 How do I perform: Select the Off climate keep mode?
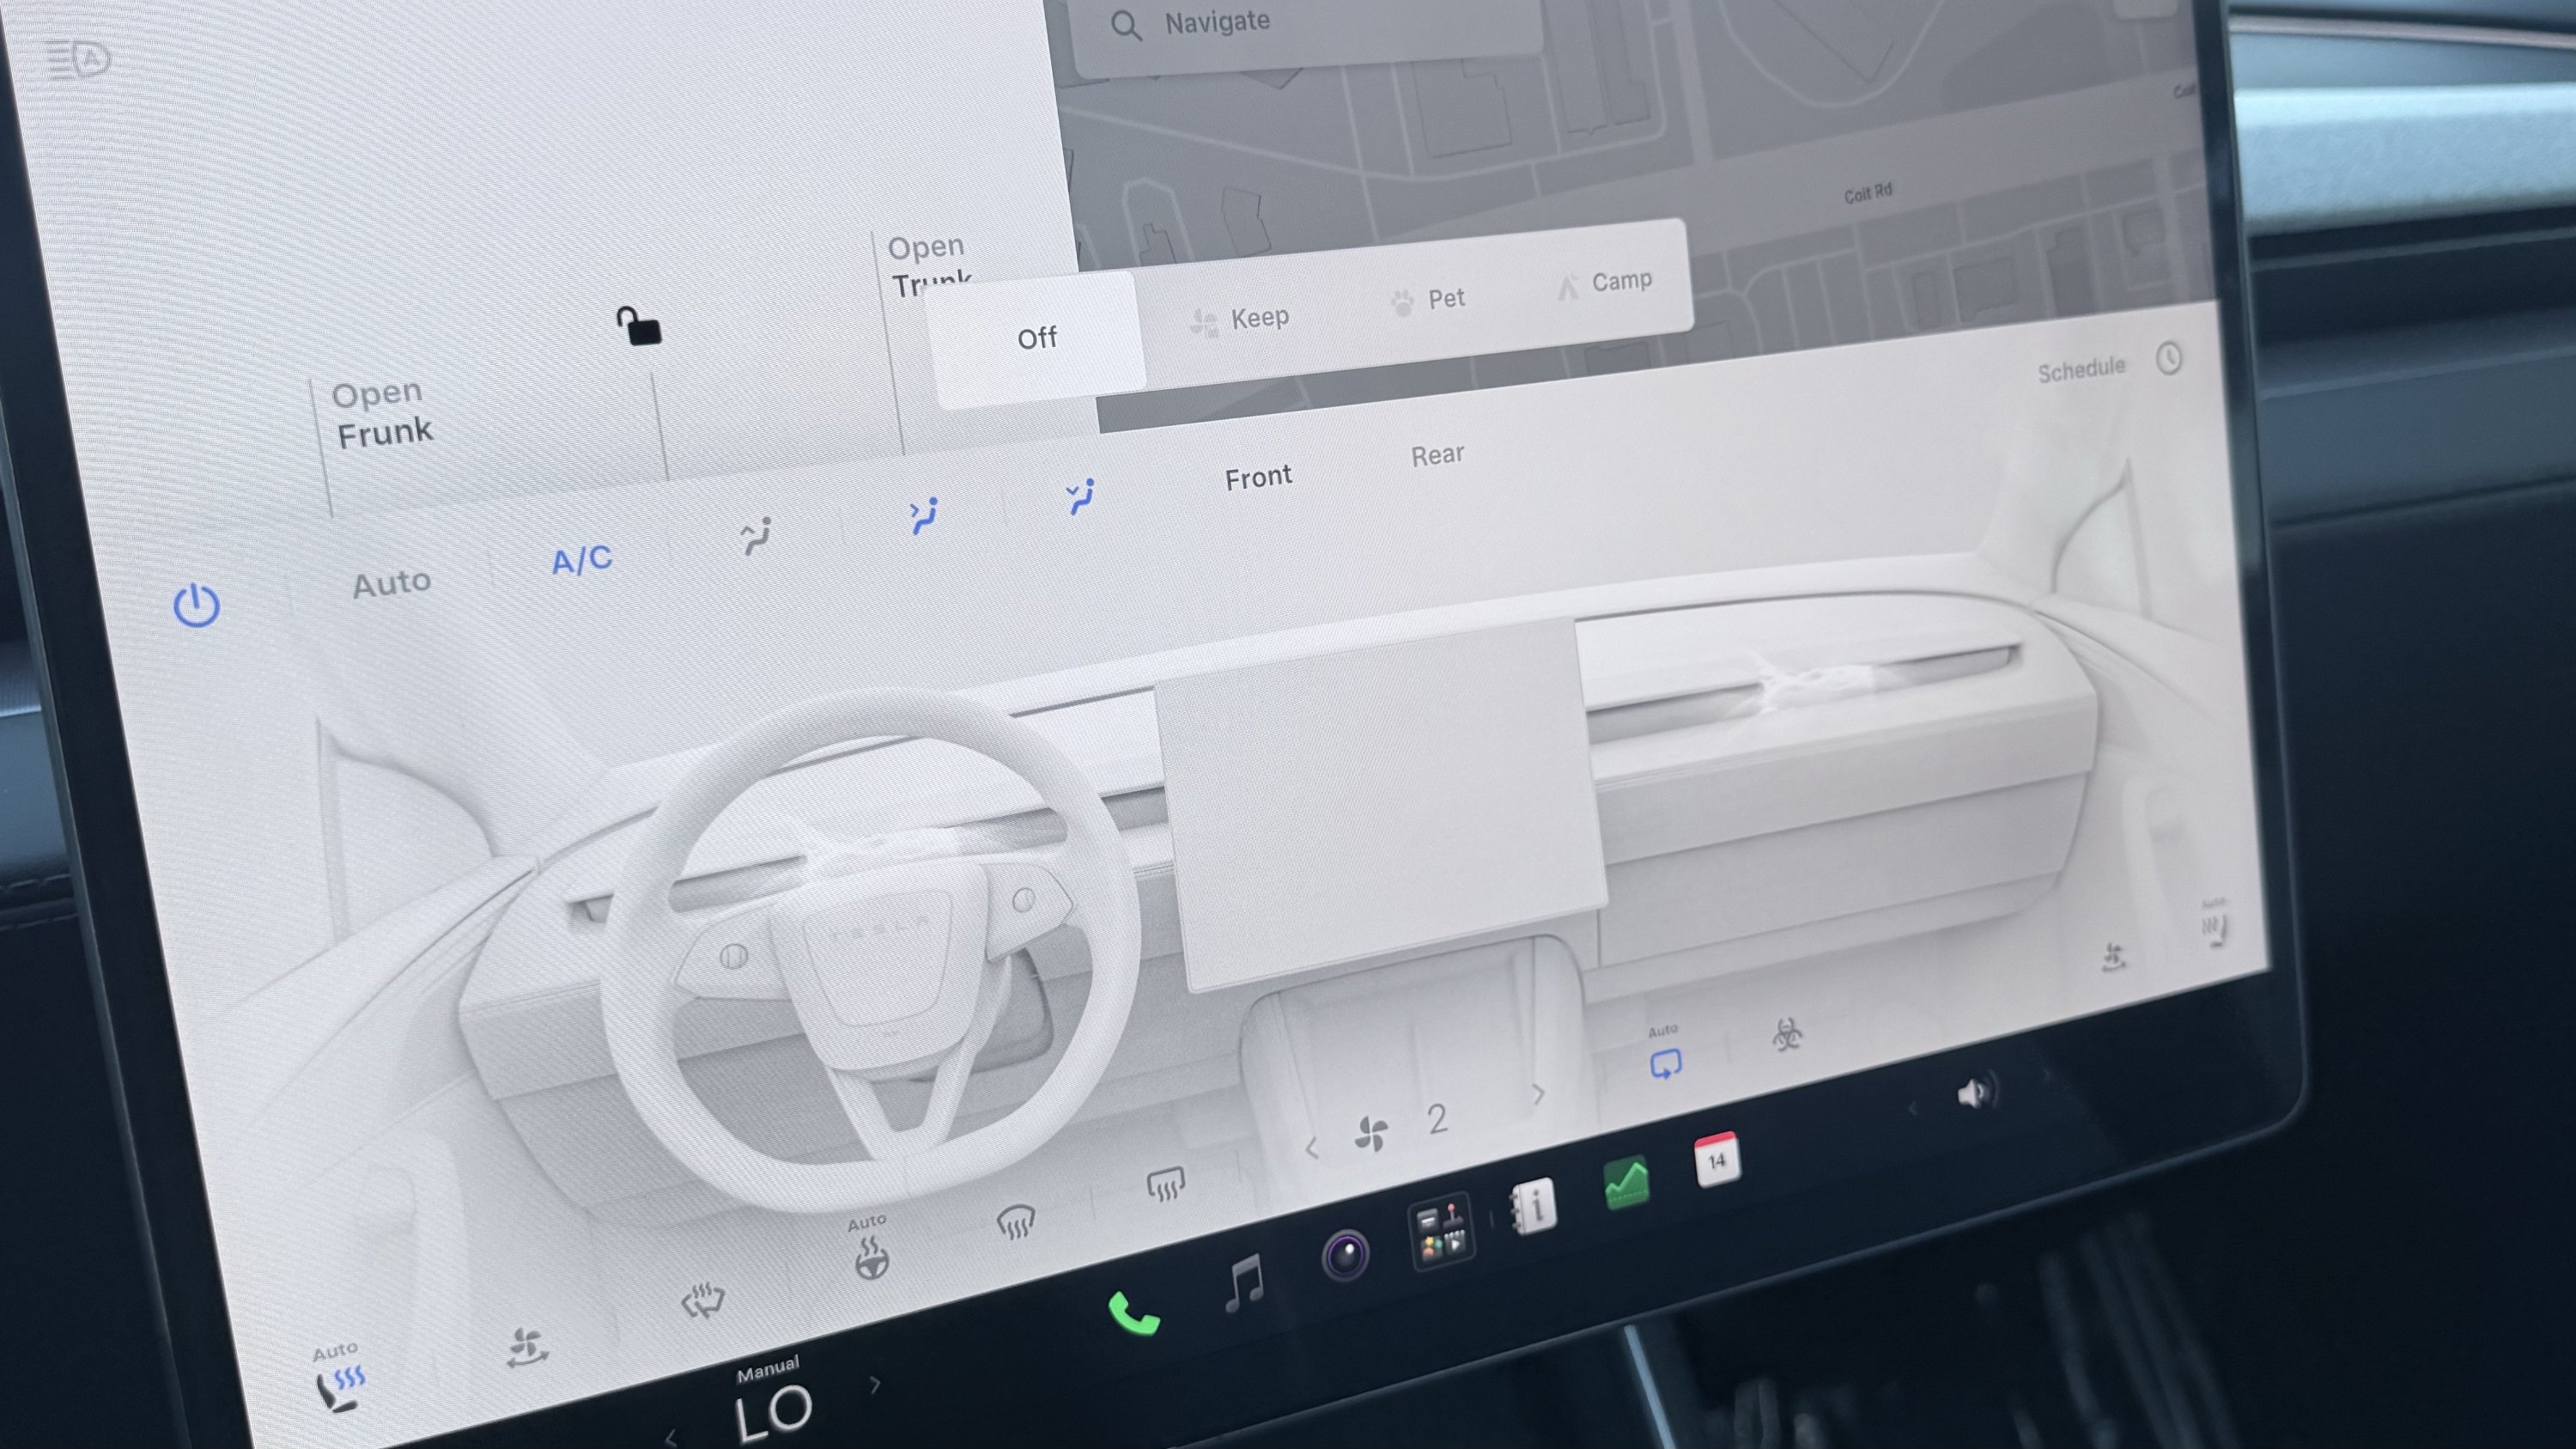(1036, 339)
